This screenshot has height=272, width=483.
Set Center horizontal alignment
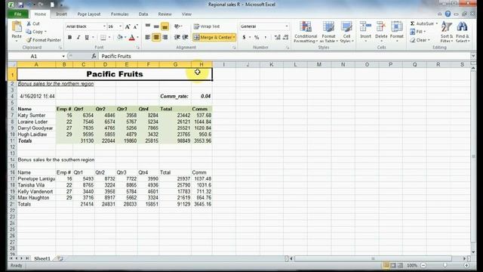pyautogui.click(x=156, y=37)
